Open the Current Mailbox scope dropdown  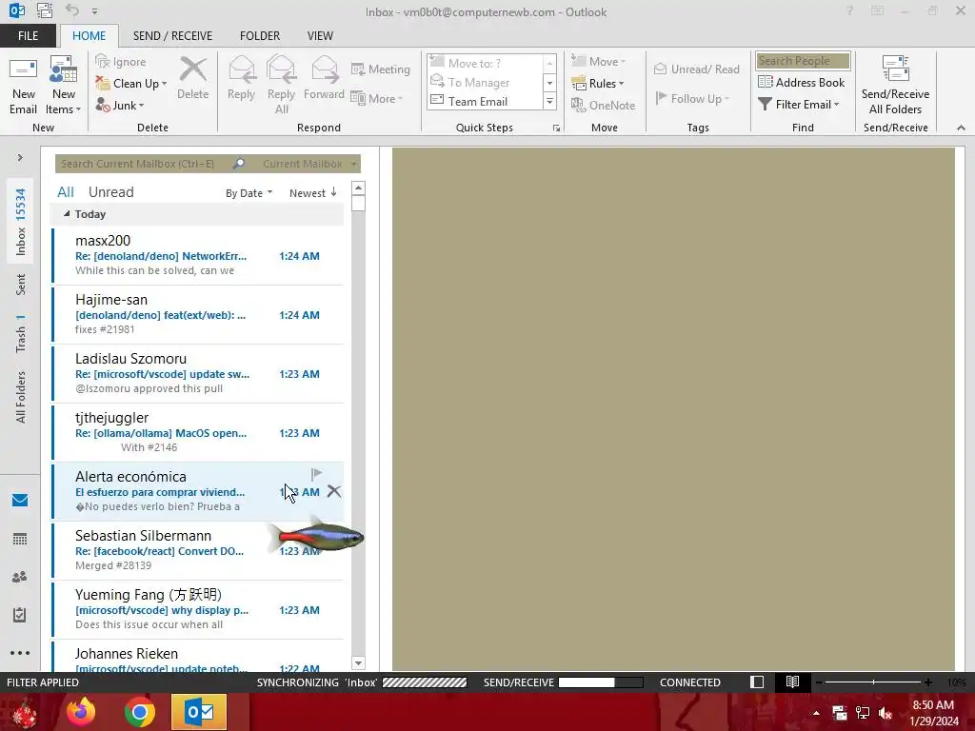pyautogui.click(x=309, y=164)
